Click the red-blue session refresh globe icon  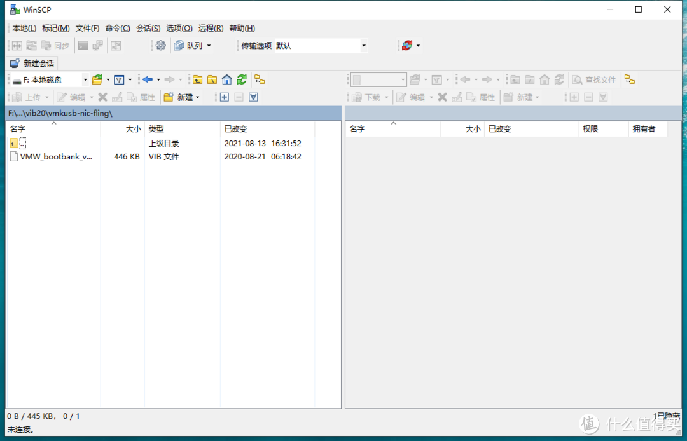[x=407, y=46]
